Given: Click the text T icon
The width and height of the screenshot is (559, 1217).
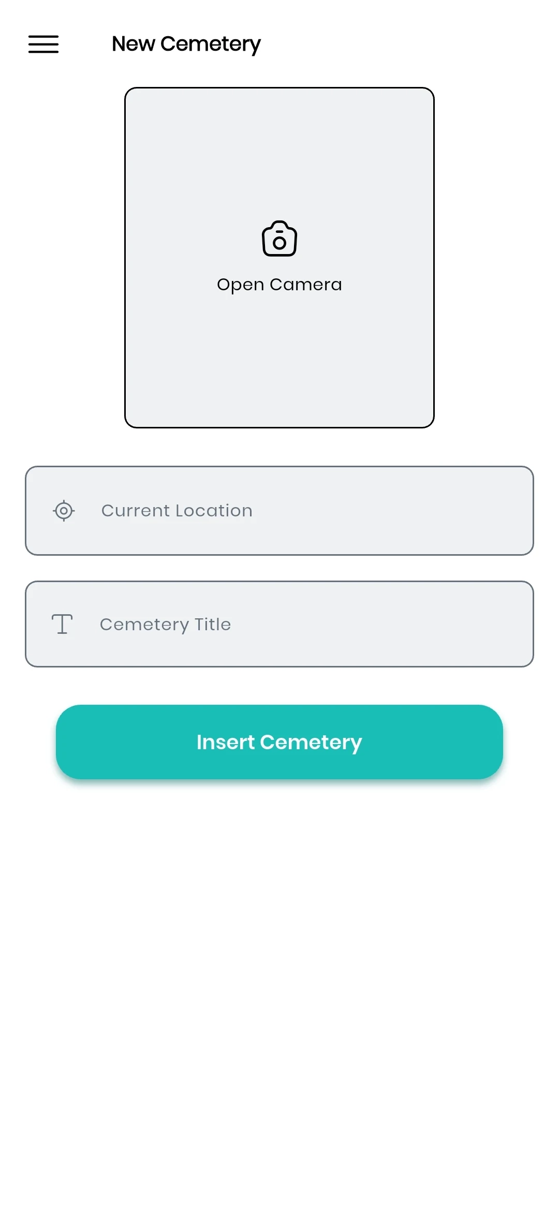Looking at the screenshot, I should point(62,624).
